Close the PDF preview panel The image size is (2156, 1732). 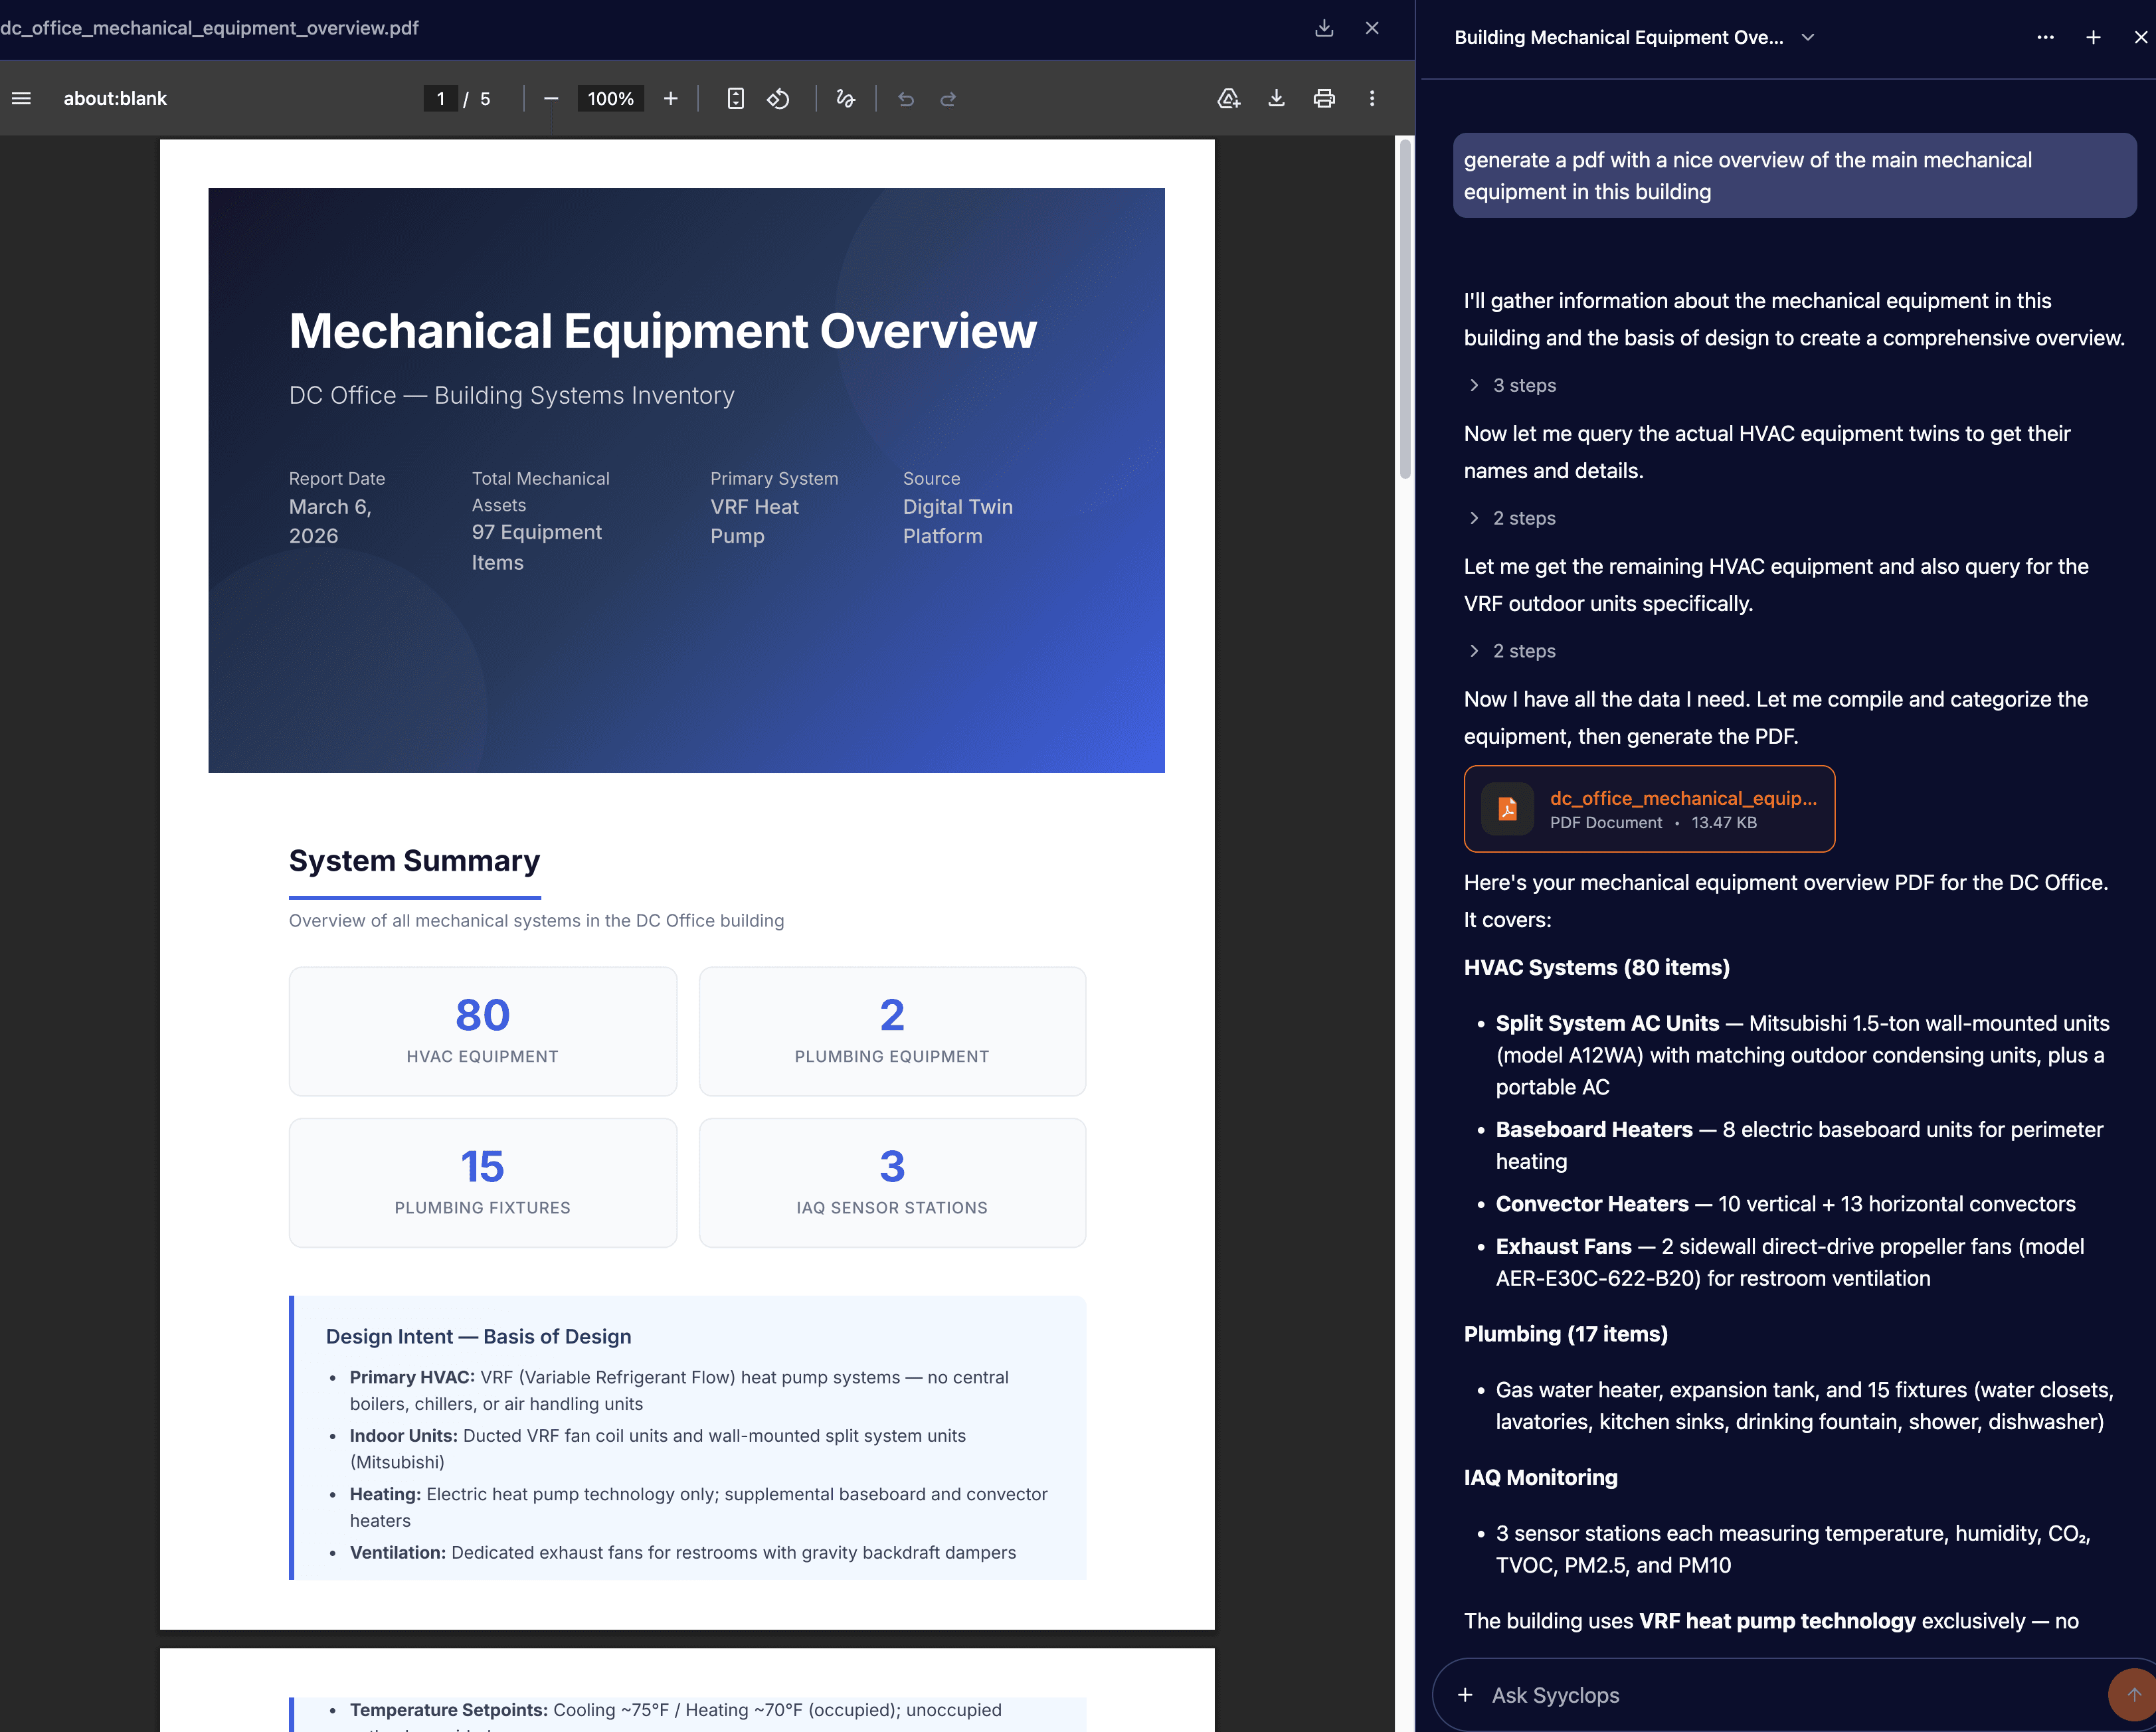click(x=1372, y=28)
